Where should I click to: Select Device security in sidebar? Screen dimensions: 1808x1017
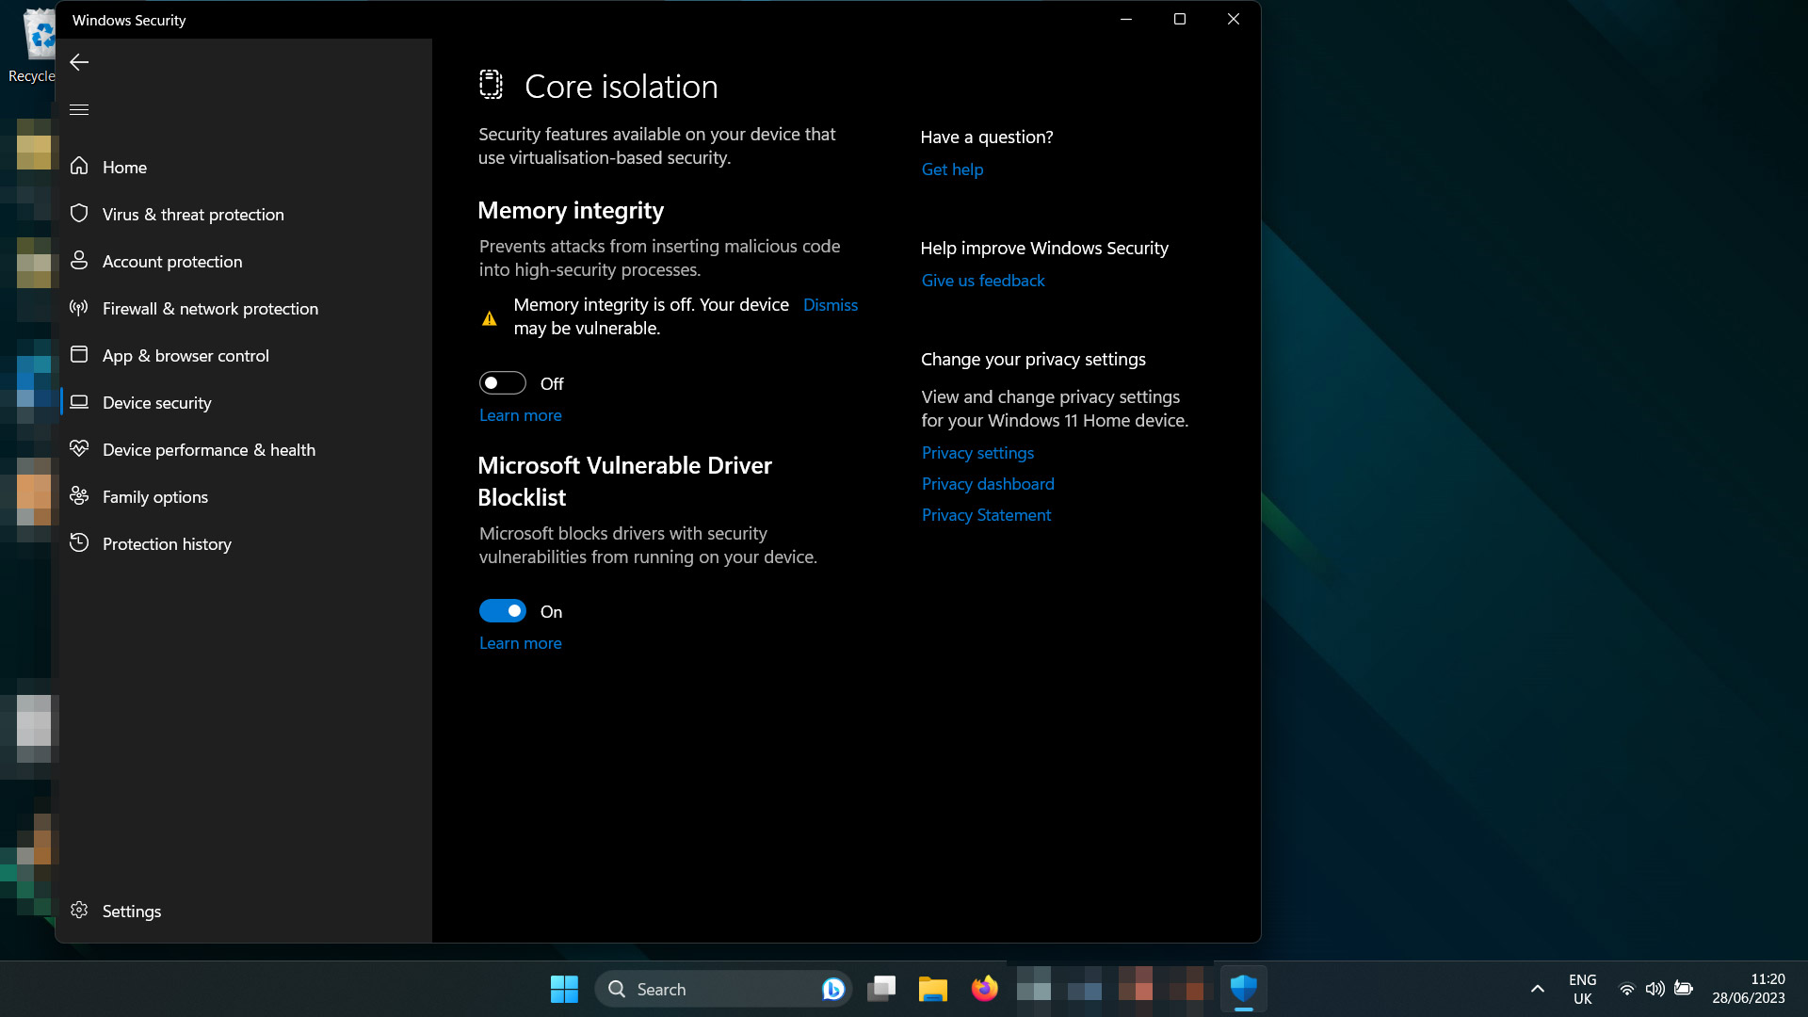(245, 402)
